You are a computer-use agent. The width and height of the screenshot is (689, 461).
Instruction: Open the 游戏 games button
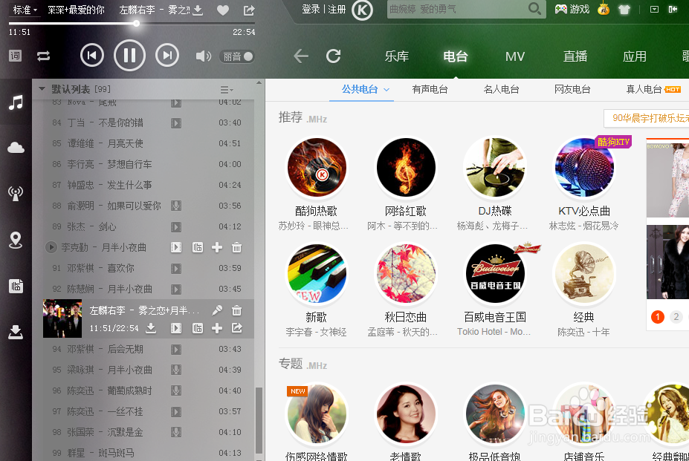[x=572, y=9]
